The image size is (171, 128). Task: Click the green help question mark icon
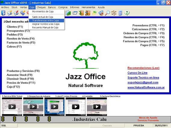tap(127, 13)
